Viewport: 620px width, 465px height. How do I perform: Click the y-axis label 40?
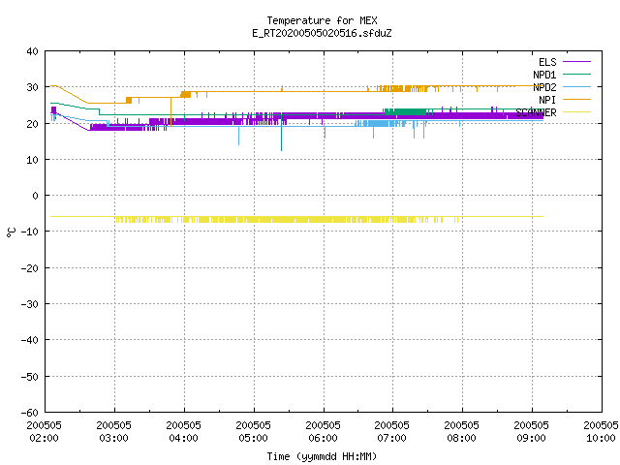[32, 51]
